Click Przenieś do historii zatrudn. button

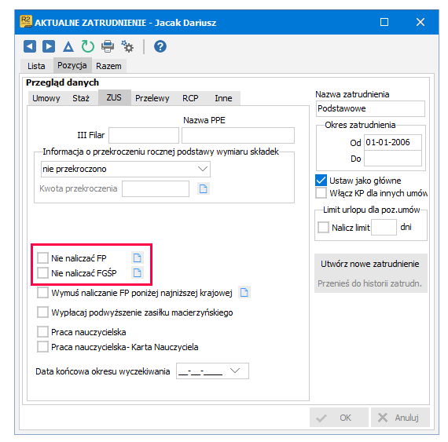370,283
